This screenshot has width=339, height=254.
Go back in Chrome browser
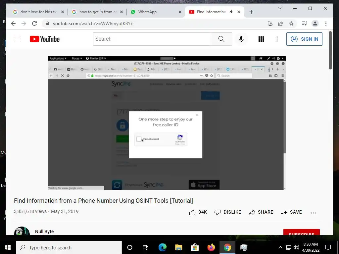(x=13, y=23)
